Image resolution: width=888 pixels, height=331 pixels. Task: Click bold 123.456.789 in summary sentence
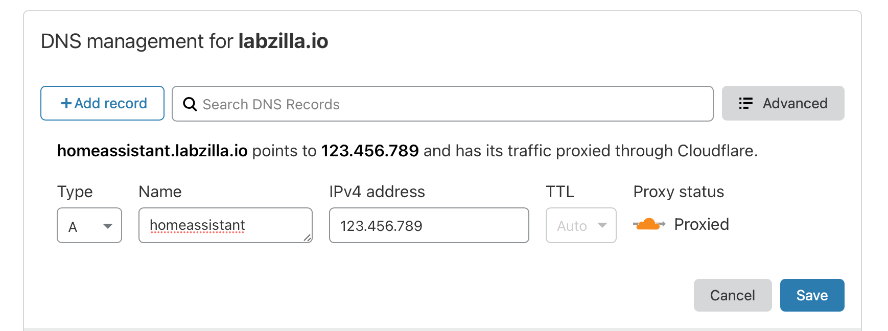click(x=370, y=151)
